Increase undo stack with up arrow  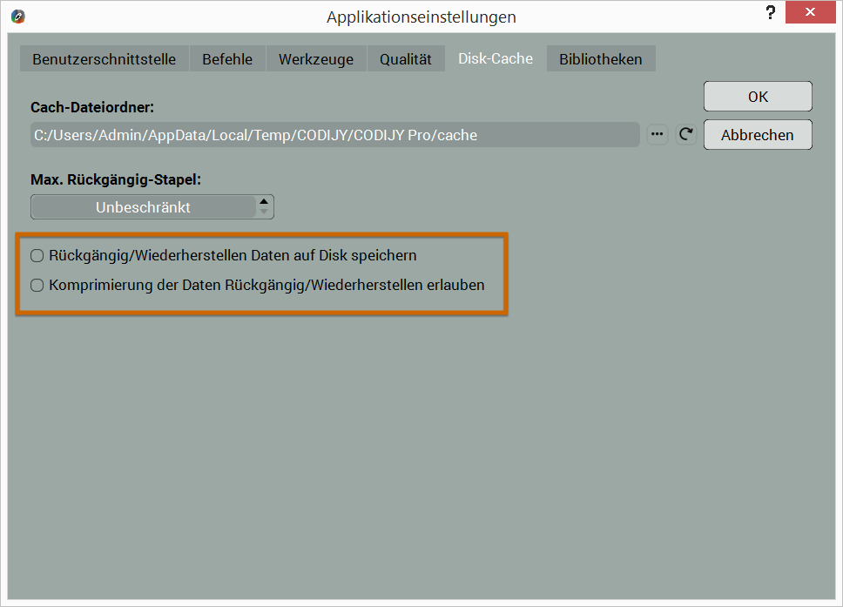(x=265, y=202)
